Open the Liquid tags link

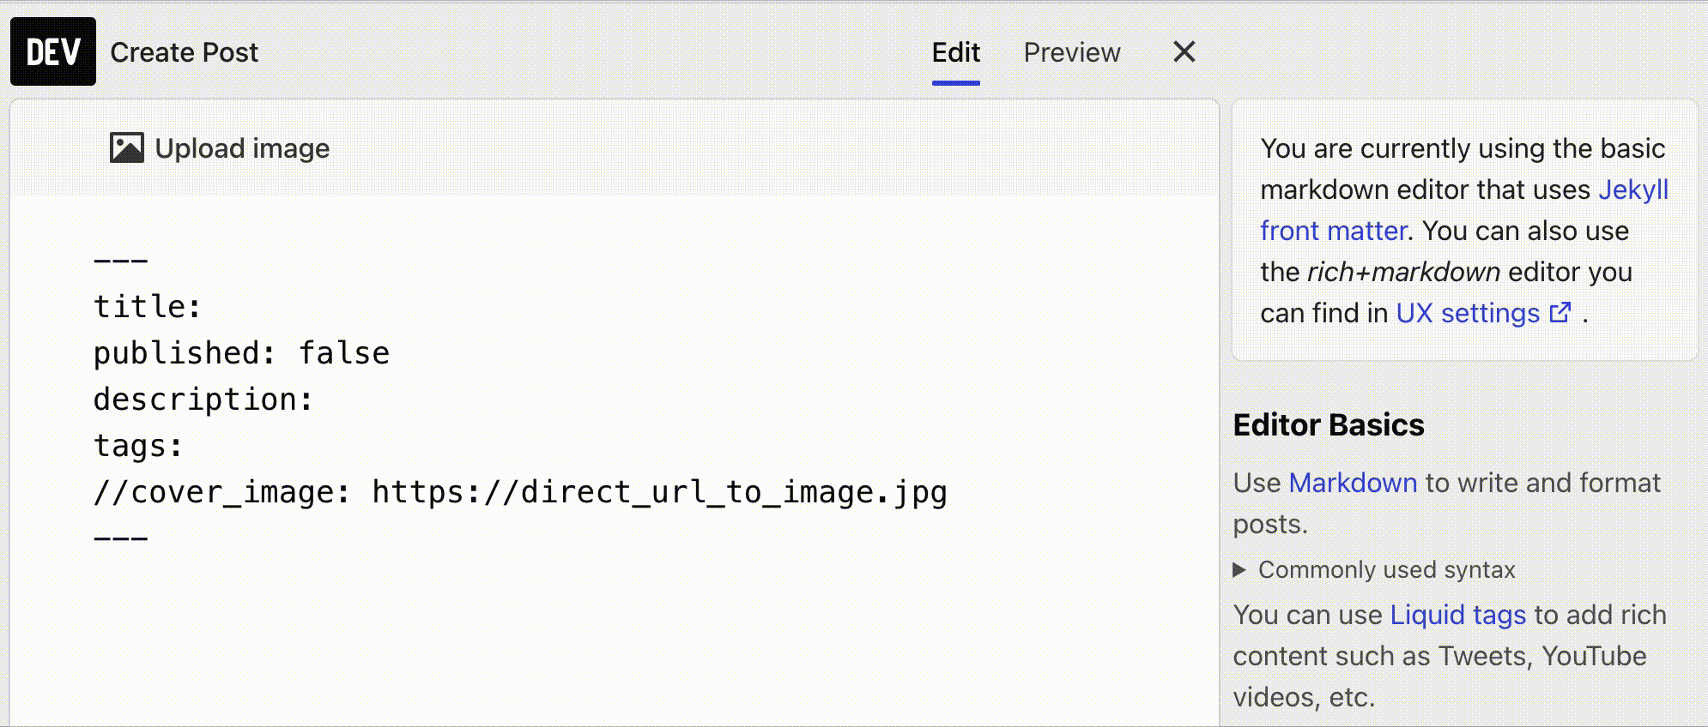pyautogui.click(x=1459, y=614)
